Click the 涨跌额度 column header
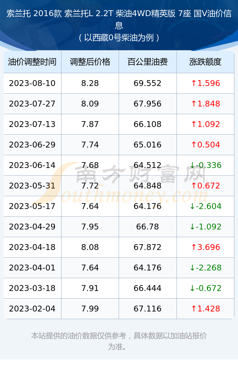Image resolution: width=238 pixels, height=366 pixels. point(205,62)
